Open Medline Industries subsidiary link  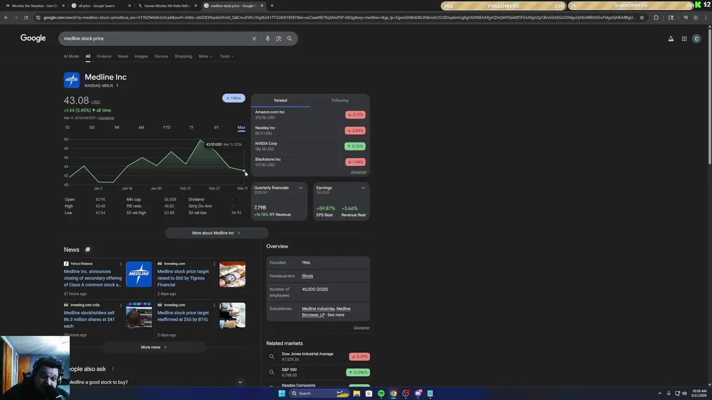tap(318, 309)
